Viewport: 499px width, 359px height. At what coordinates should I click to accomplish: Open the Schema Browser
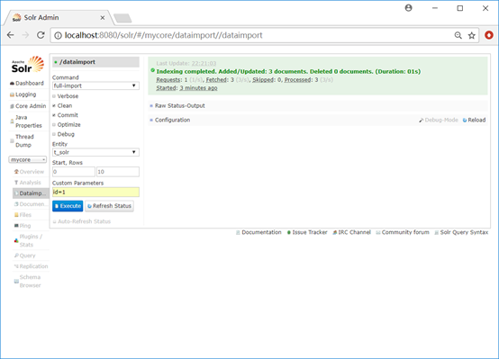27,282
